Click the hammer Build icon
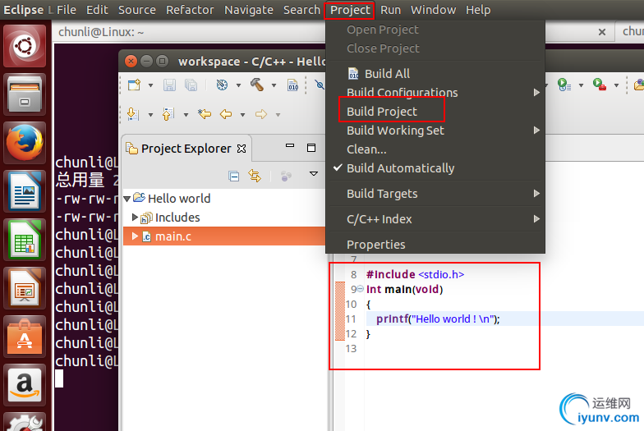Image resolution: width=644 pixels, height=431 pixels. tap(257, 85)
